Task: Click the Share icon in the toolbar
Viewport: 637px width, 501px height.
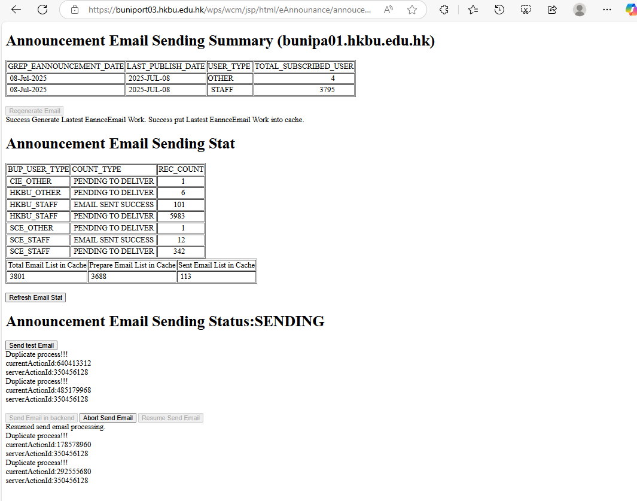Action: click(552, 10)
